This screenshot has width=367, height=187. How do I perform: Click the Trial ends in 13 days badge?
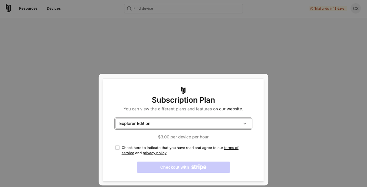click(327, 9)
